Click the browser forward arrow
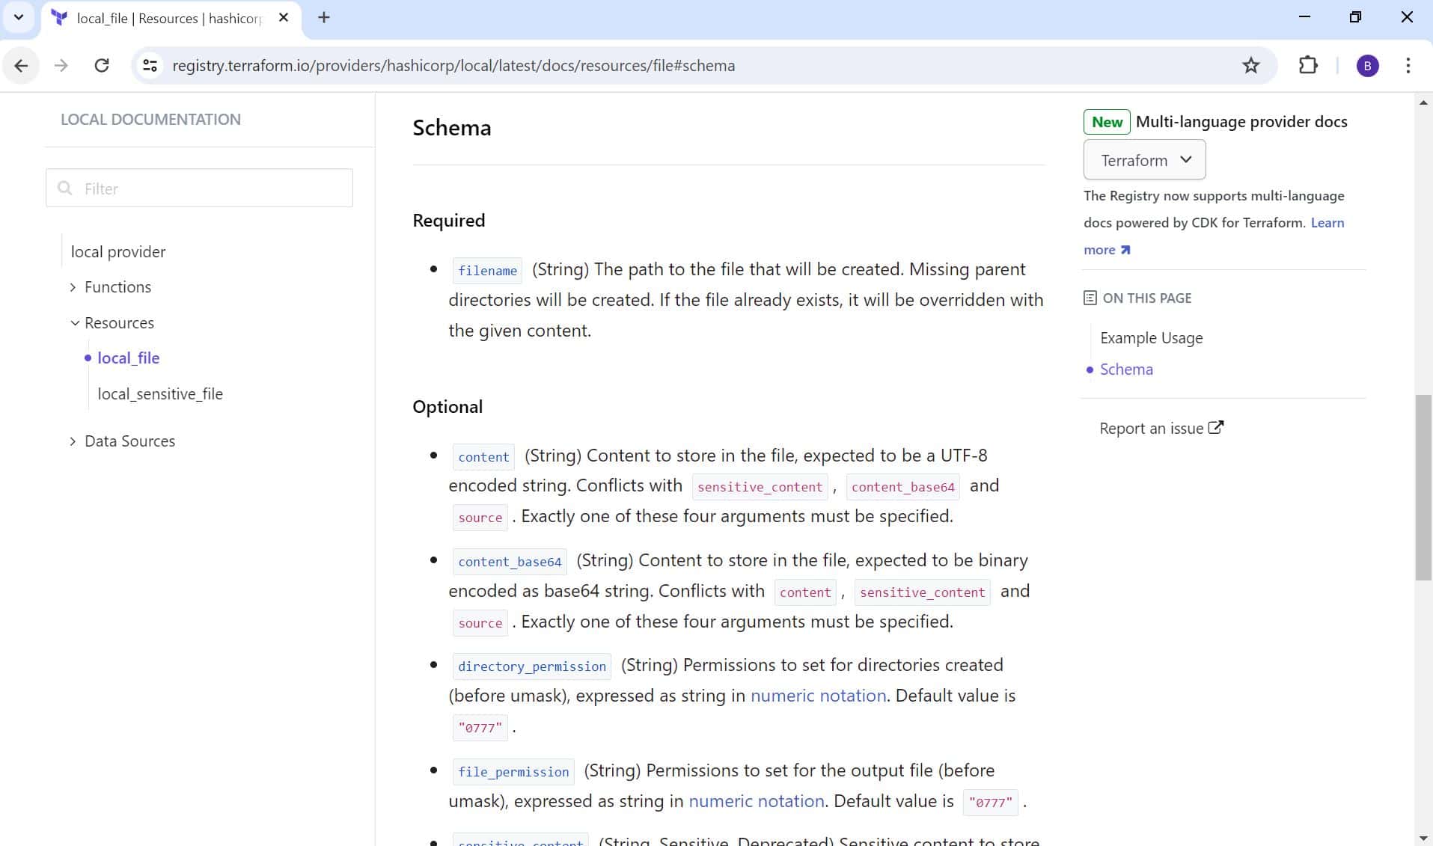The width and height of the screenshot is (1433, 846). pos(61,66)
